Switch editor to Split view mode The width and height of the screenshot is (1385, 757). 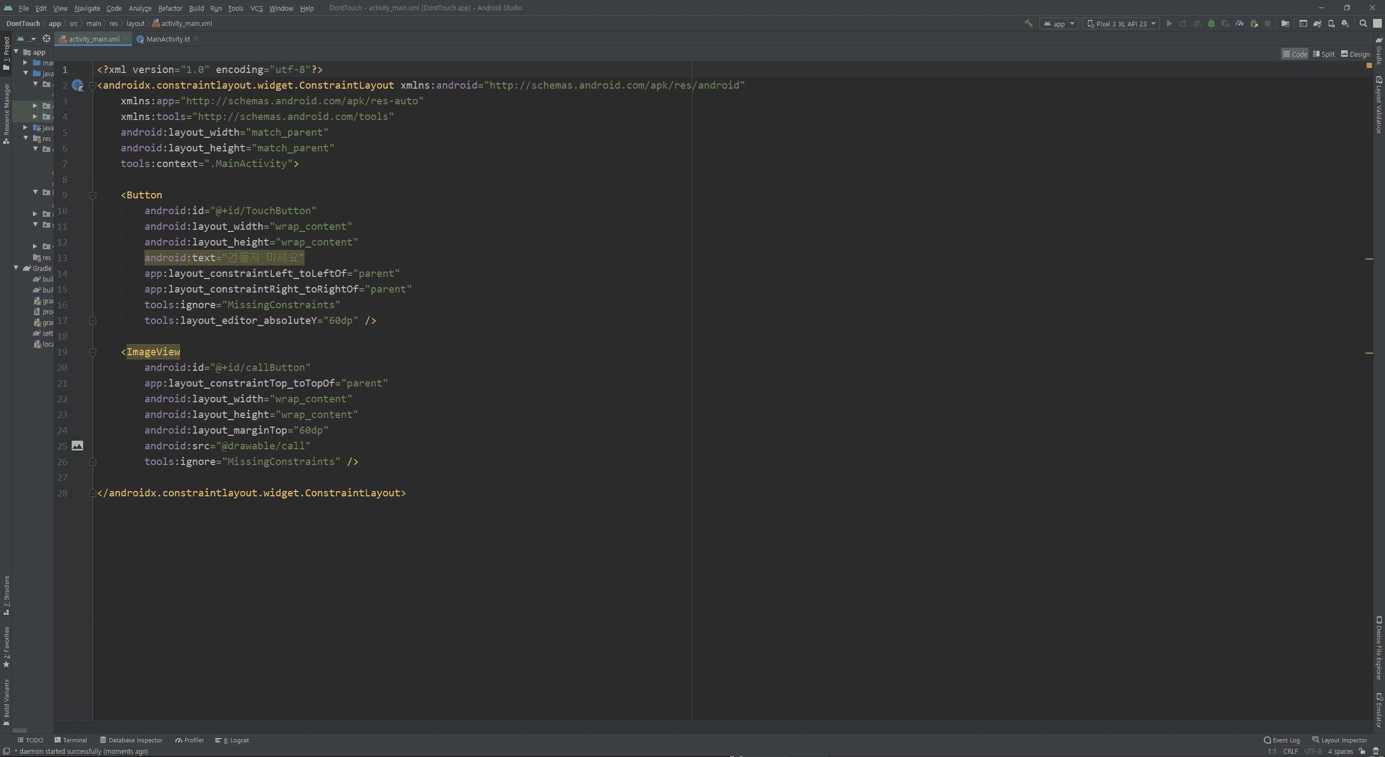[x=1324, y=54]
